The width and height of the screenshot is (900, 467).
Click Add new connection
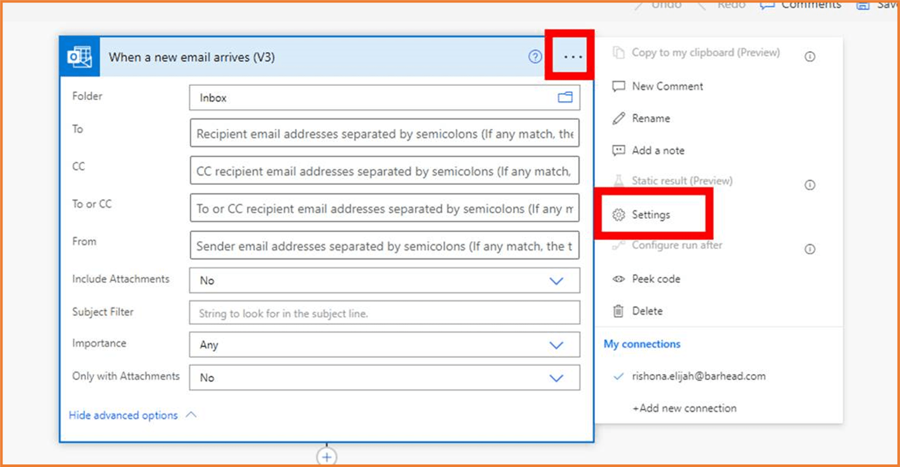tap(684, 408)
